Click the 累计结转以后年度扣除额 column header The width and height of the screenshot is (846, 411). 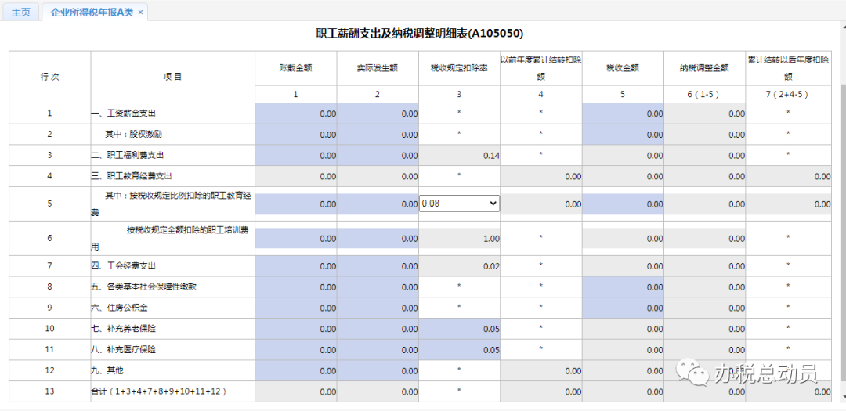click(788, 68)
